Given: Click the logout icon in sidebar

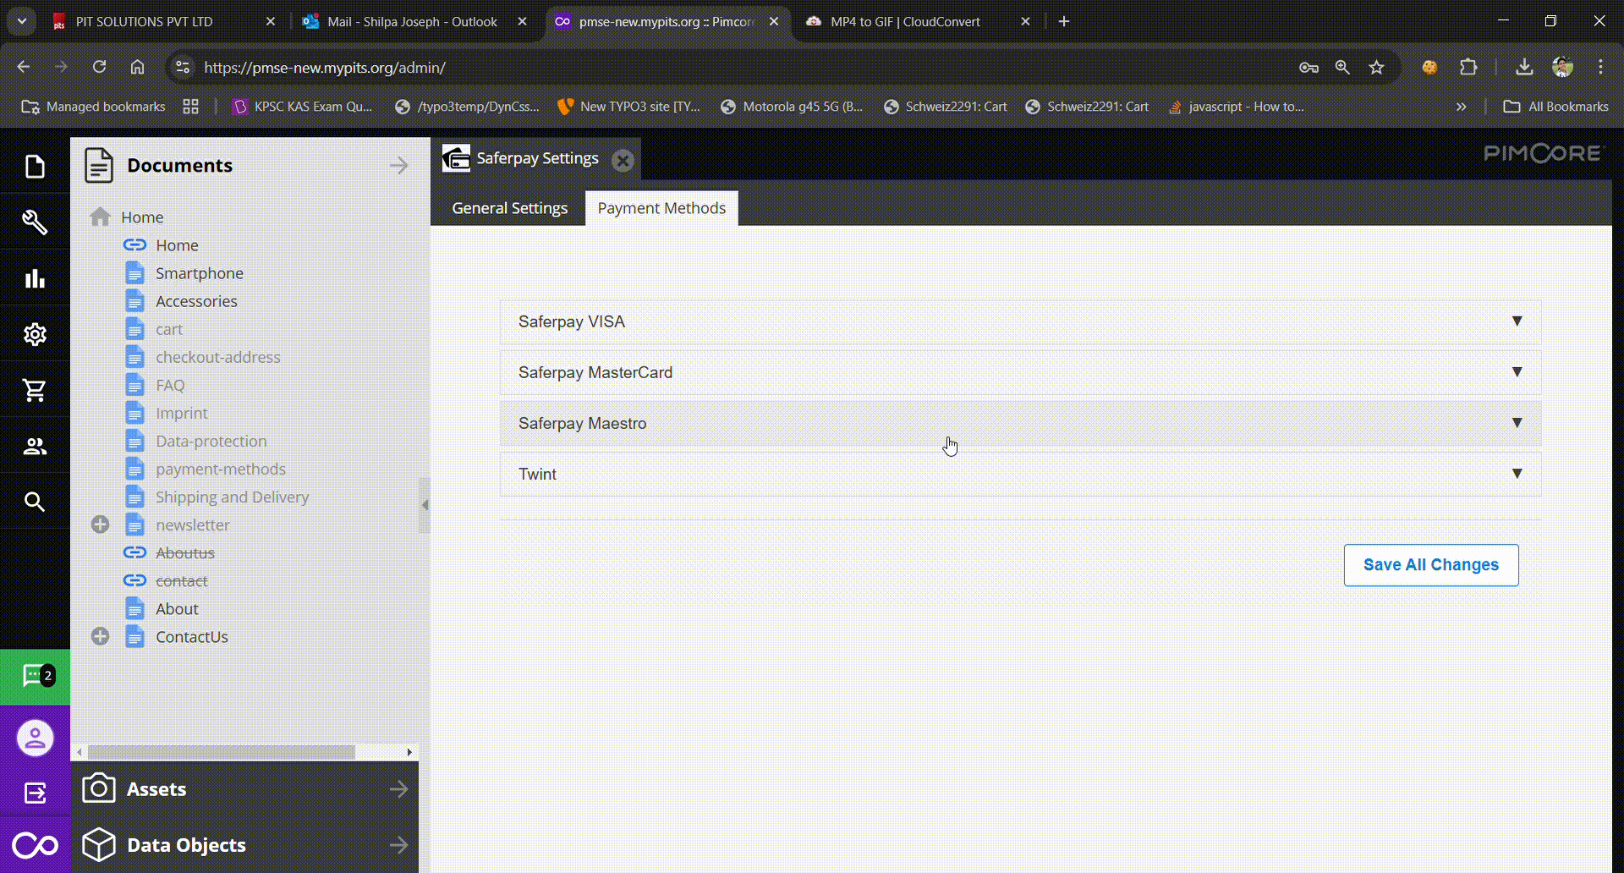Looking at the screenshot, I should tap(35, 793).
